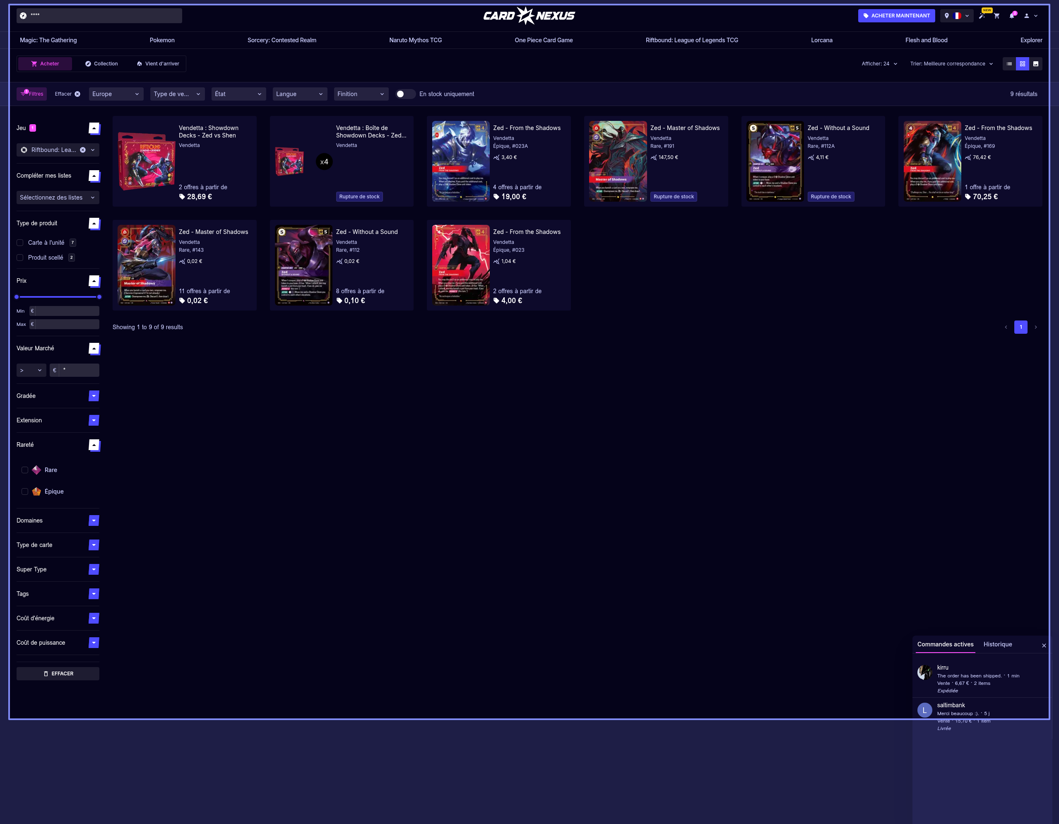Close the Commandes actives panel
1059x824 pixels.
(x=1044, y=646)
